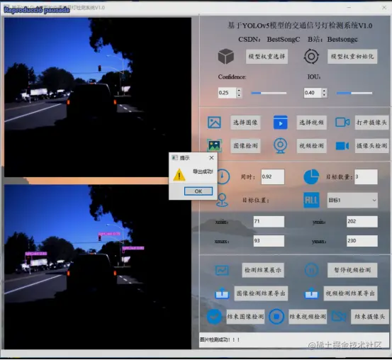The height and width of the screenshot is (360, 392).
Task: Increase Confidence with the spinner up arrow
Action: pos(239,90)
